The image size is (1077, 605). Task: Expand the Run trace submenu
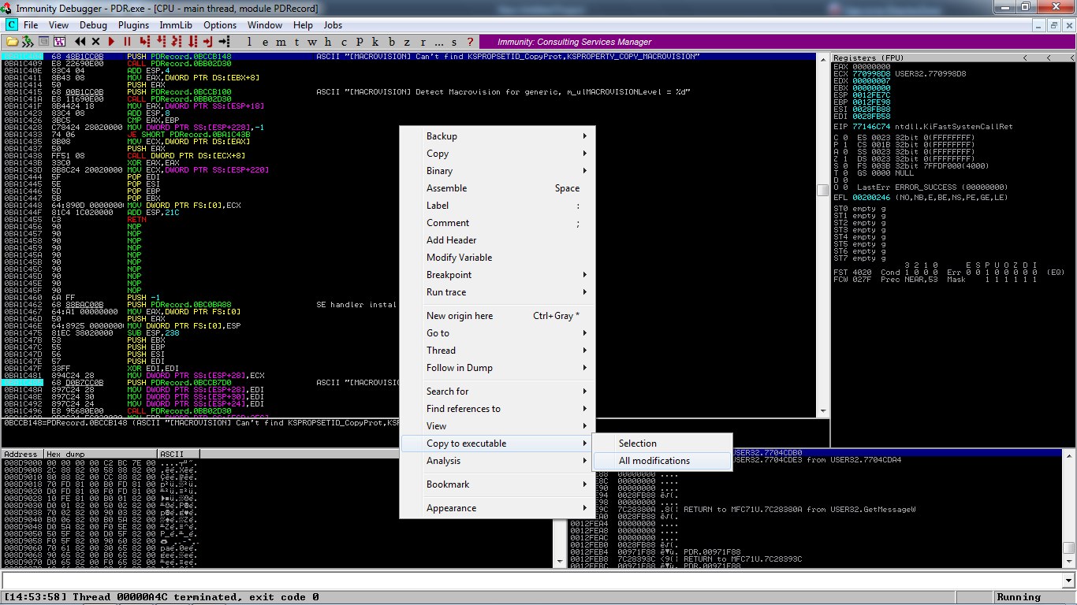click(498, 292)
